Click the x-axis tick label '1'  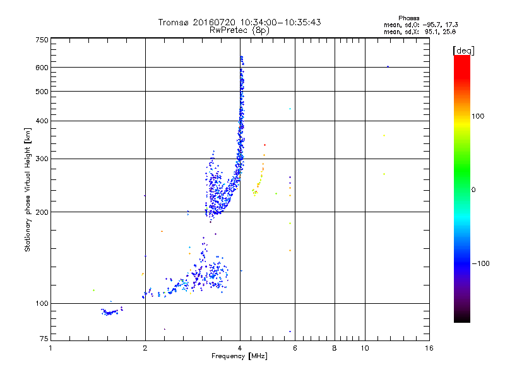50,348
